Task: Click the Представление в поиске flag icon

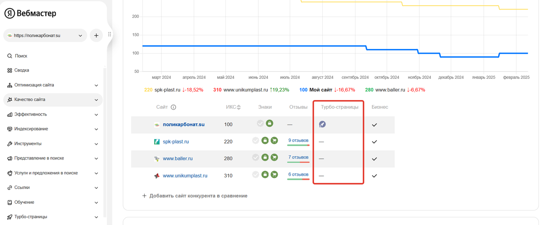Action: point(10,158)
